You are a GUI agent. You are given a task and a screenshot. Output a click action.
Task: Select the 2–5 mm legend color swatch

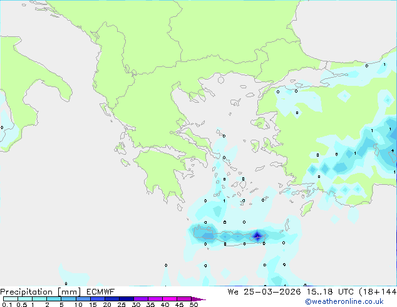click(x=54, y=299)
